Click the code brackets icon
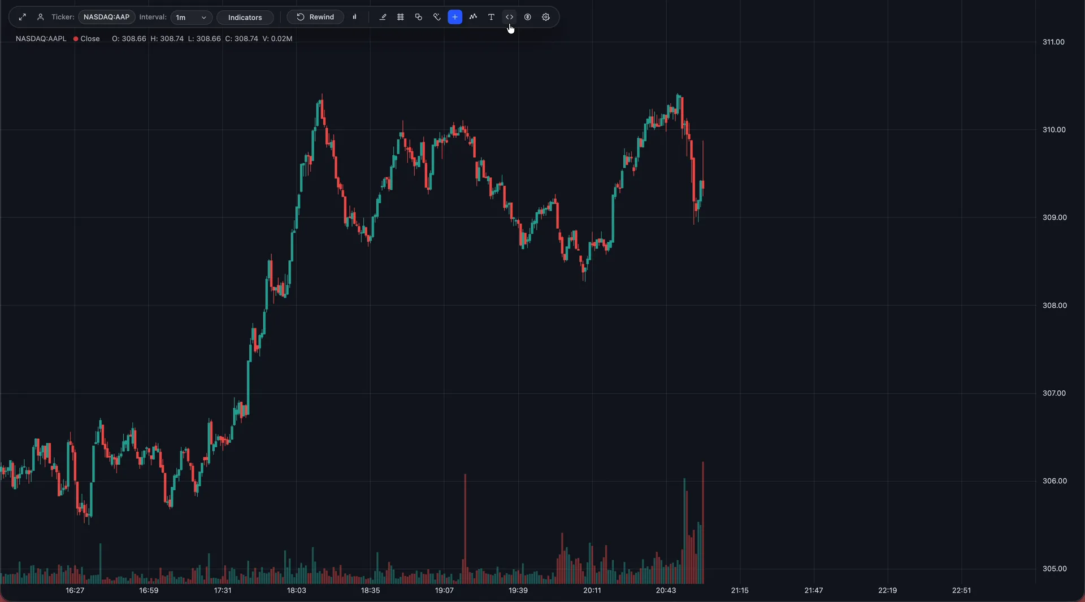 click(509, 17)
